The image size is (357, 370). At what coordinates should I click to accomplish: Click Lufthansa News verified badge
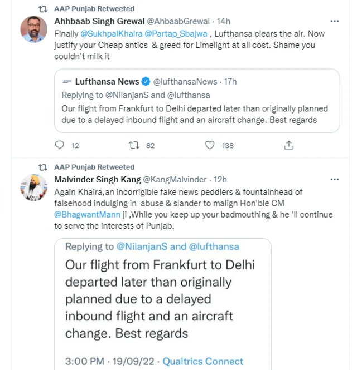pyautogui.click(x=146, y=82)
